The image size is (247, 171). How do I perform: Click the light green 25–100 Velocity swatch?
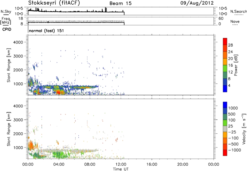click(225, 123)
